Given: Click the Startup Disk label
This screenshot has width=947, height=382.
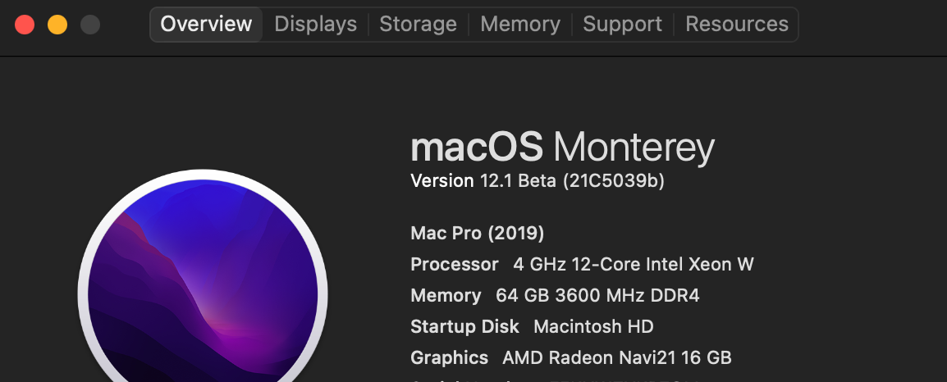Looking at the screenshot, I should pos(464,327).
